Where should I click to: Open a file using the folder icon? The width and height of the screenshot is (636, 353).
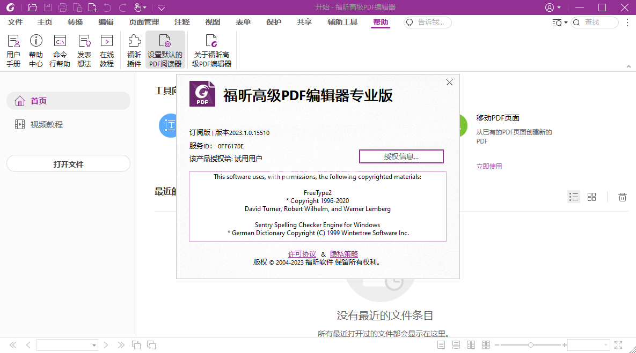coord(32,7)
